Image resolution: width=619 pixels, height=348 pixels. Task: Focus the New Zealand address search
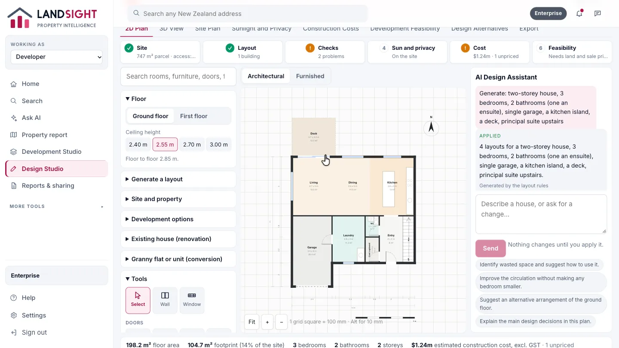click(x=248, y=14)
